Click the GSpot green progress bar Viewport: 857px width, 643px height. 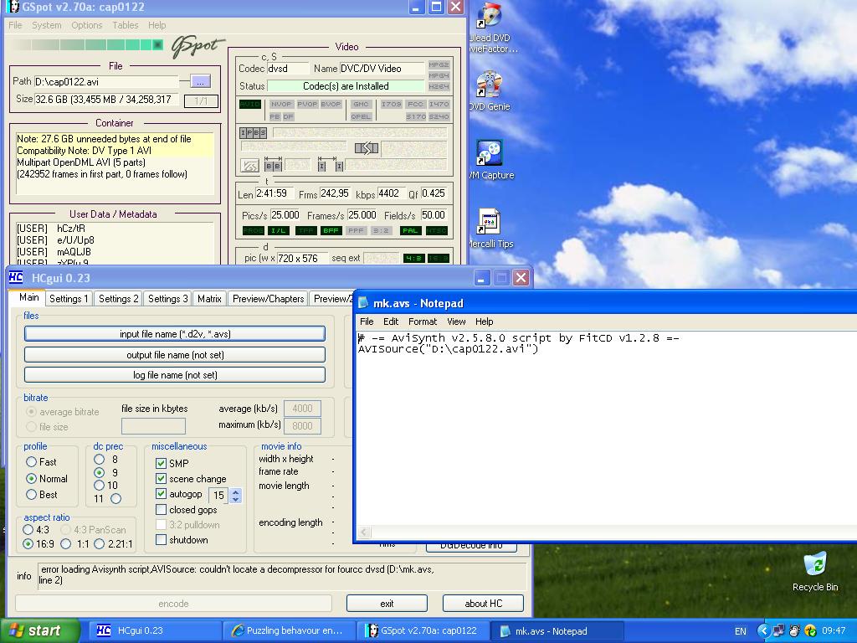[87, 45]
